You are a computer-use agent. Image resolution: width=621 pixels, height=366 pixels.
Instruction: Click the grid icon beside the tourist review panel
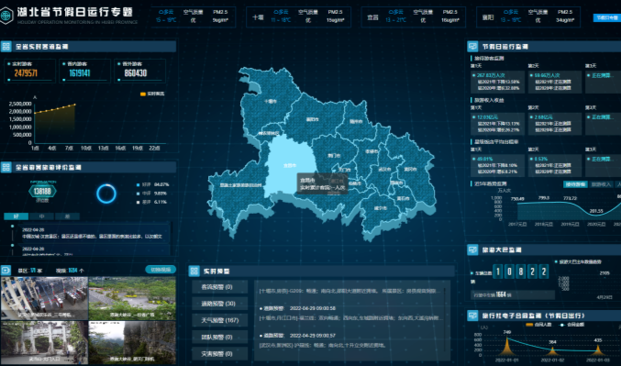coord(6,167)
